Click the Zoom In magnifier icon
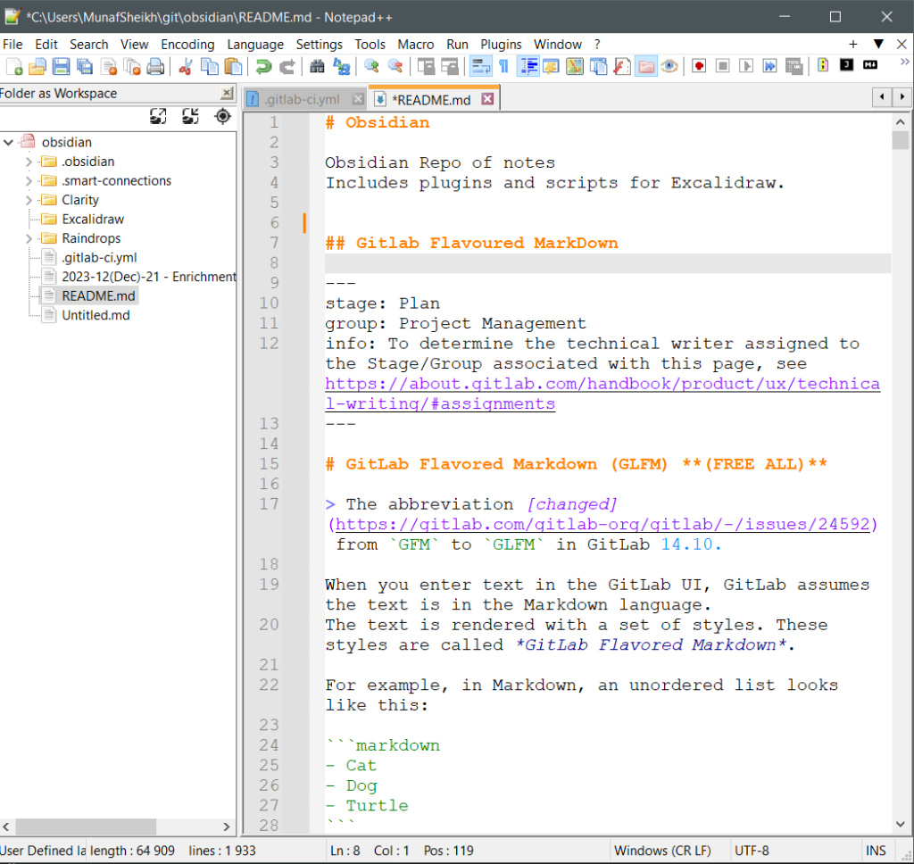914x864 pixels. coord(371,67)
